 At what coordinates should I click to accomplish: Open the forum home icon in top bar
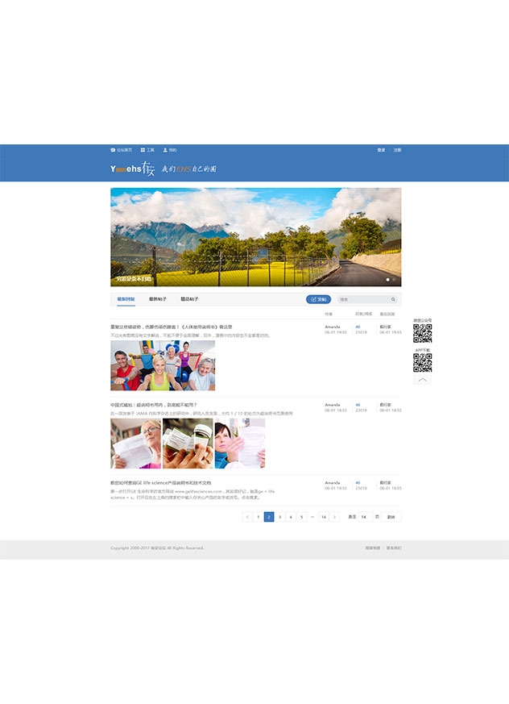tap(113, 150)
